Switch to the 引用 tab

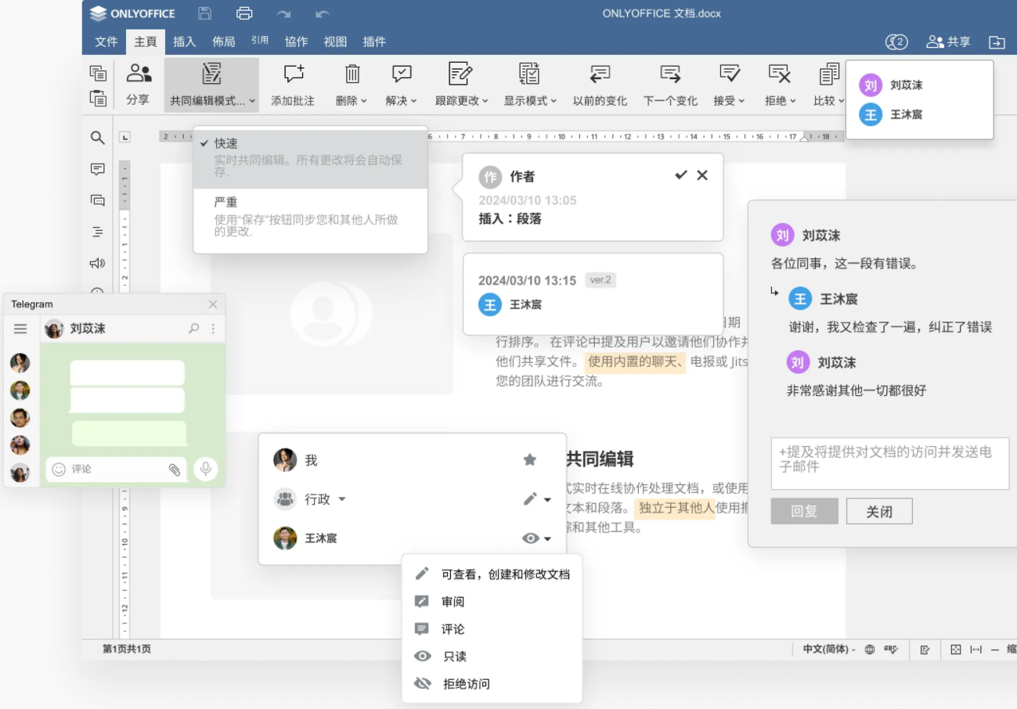[260, 41]
